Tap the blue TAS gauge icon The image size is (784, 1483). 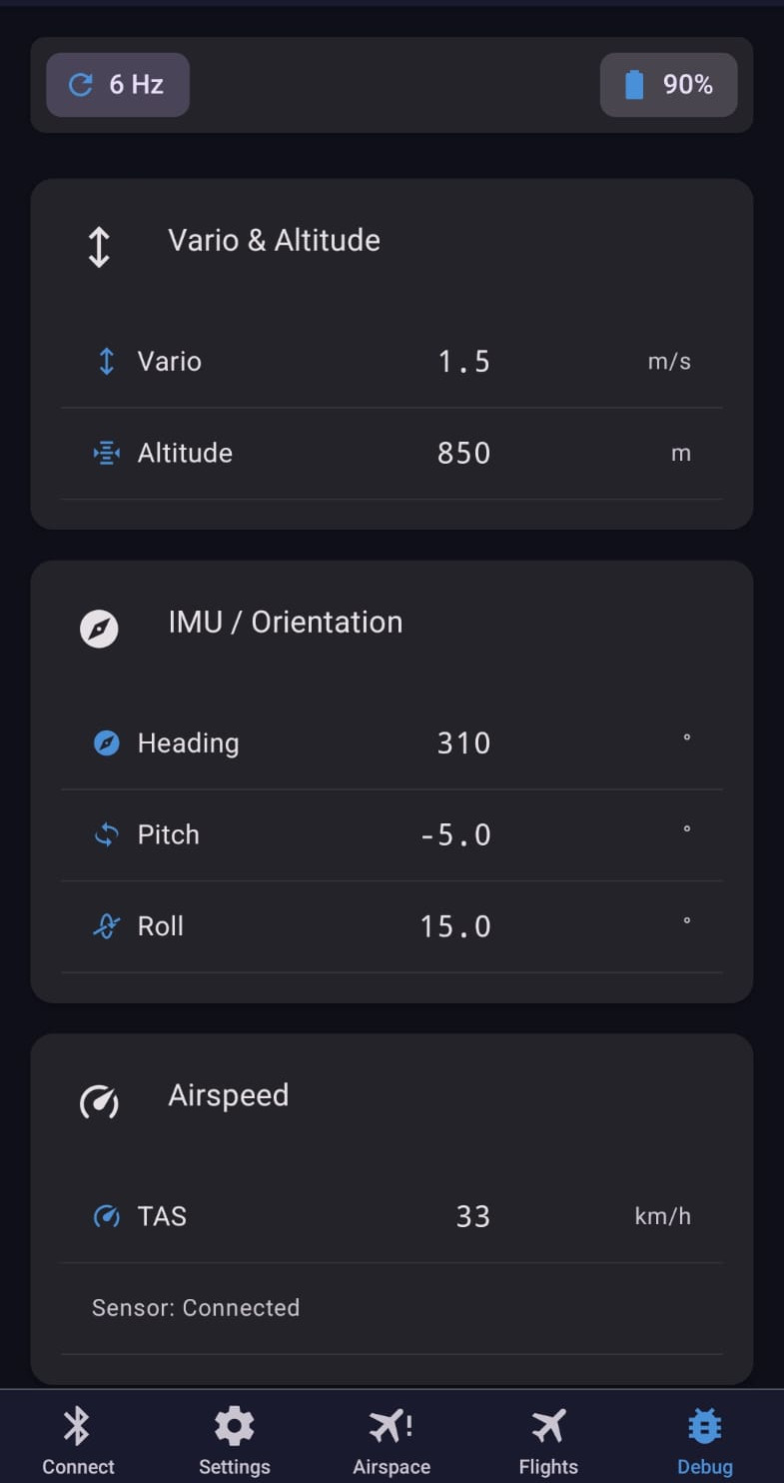coord(106,1216)
